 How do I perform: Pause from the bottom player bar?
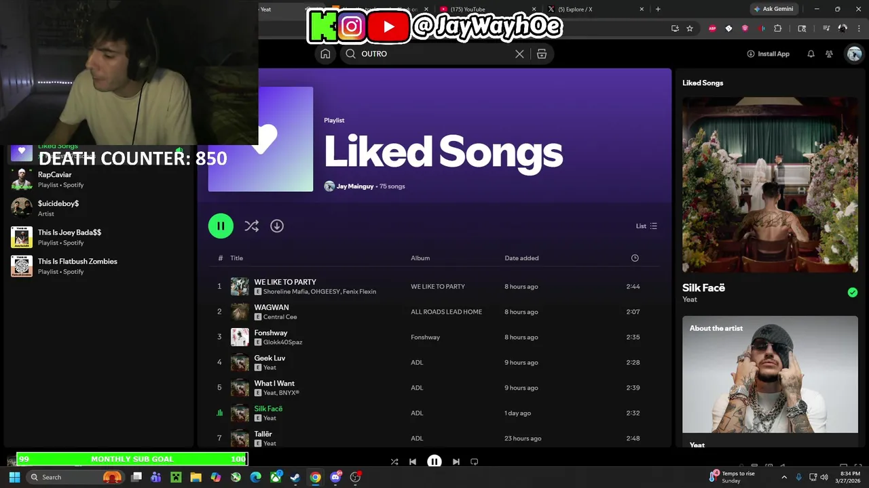434,462
